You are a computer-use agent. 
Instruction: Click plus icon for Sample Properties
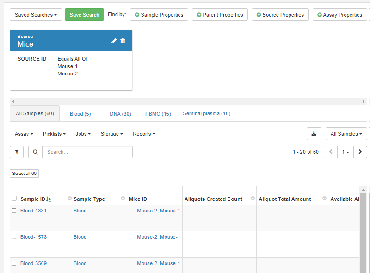click(x=137, y=15)
